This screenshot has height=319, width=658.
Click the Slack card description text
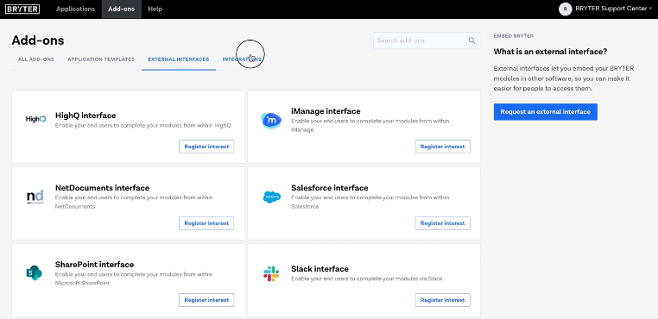tap(367, 278)
